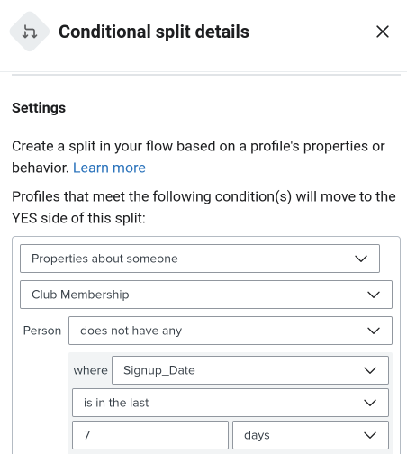Open the Learn more link
Image resolution: width=407 pixels, height=454 pixels.
(x=109, y=168)
